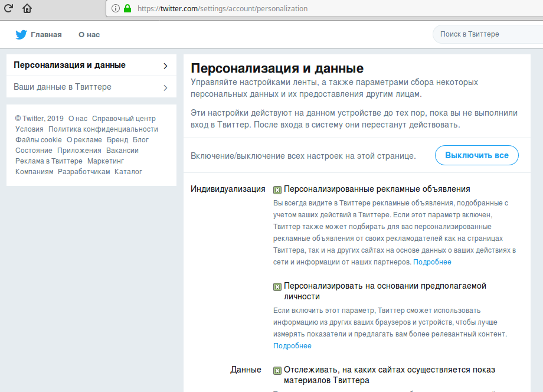Image resolution: width=543 pixels, height=392 pixels.
Task: Toggle the Отслеживать, на каких сайтах checkbox
Action: (277, 371)
